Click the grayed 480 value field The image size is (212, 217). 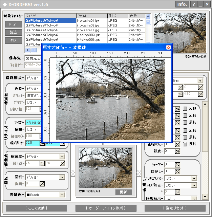point(191,94)
